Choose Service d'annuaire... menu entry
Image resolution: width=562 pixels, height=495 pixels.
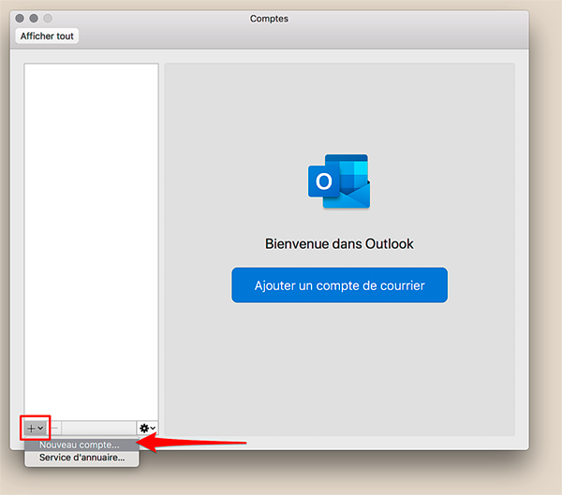tap(81, 458)
